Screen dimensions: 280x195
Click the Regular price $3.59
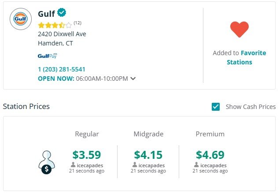pos(87,155)
